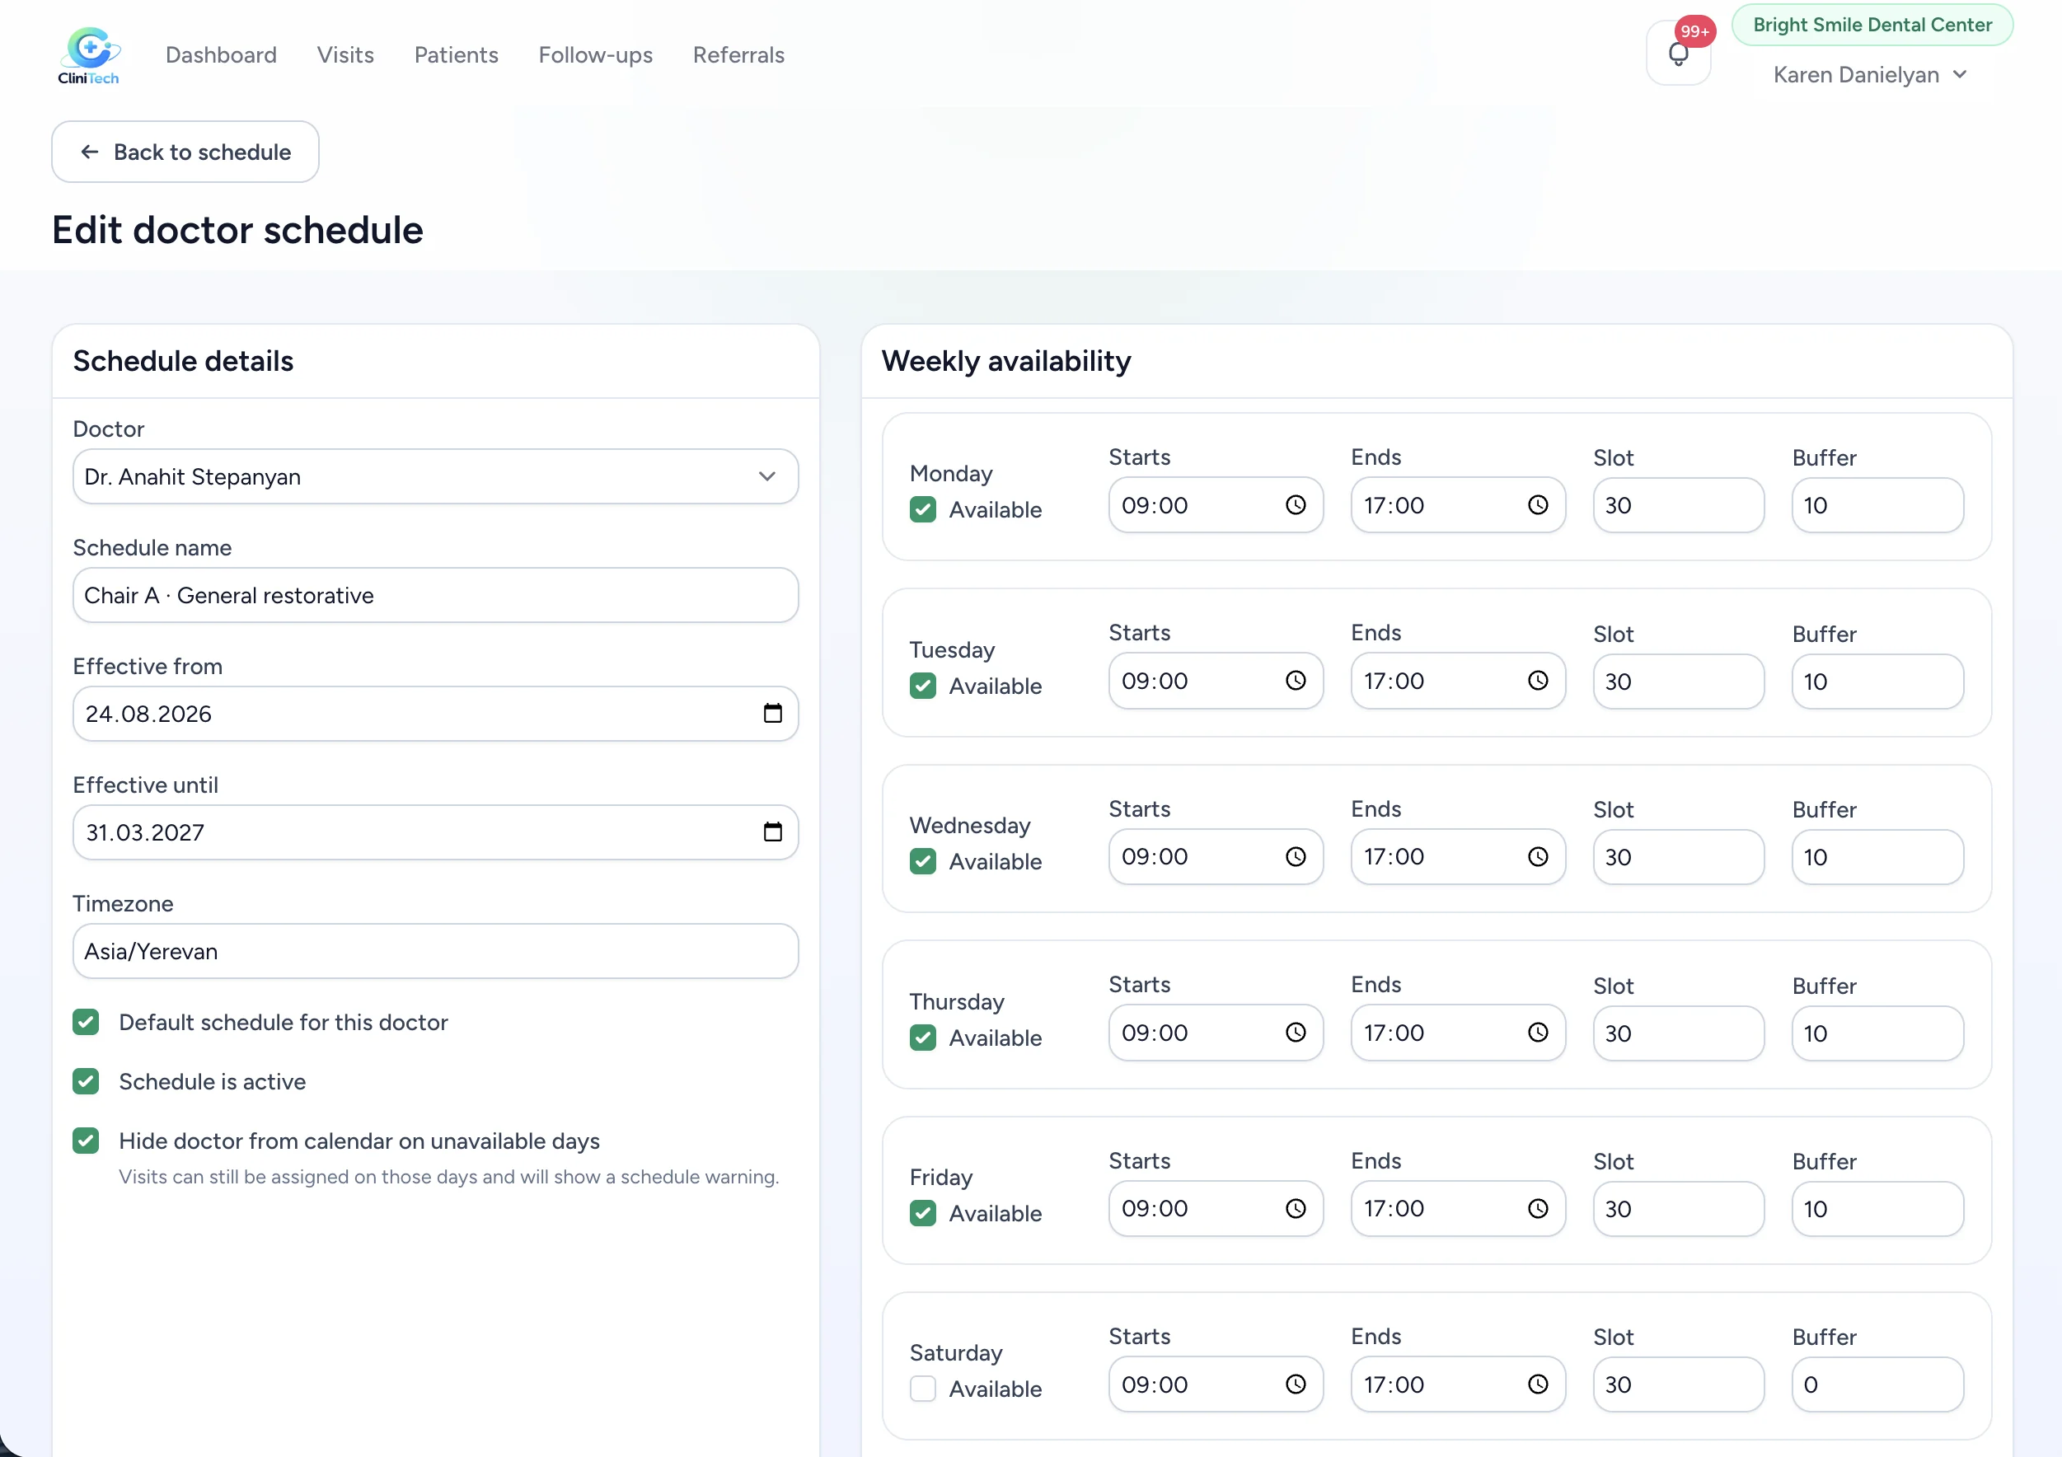Click the Timezone input field
2062x1457 pixels.
point(436,951)
